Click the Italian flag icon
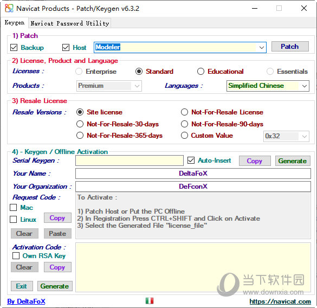The width and height of the screenshot is (317, 308). (150, 301)
